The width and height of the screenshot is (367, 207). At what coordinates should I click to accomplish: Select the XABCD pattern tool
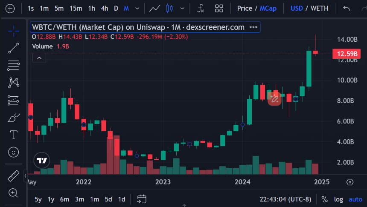pos(14,83)
